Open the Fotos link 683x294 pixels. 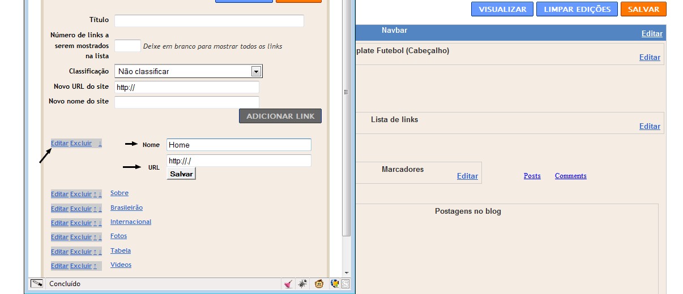tap(118, 236)
